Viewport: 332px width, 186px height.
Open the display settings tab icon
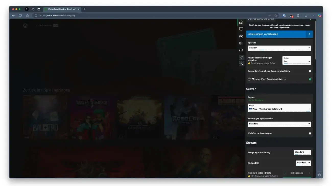[241, 29]
